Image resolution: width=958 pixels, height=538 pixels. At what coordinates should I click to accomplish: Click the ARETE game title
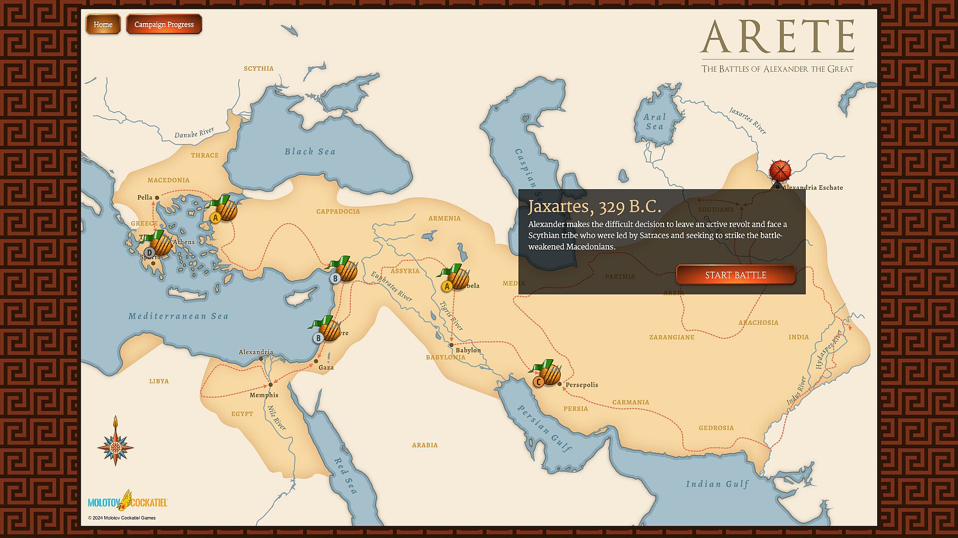[777, 37]
